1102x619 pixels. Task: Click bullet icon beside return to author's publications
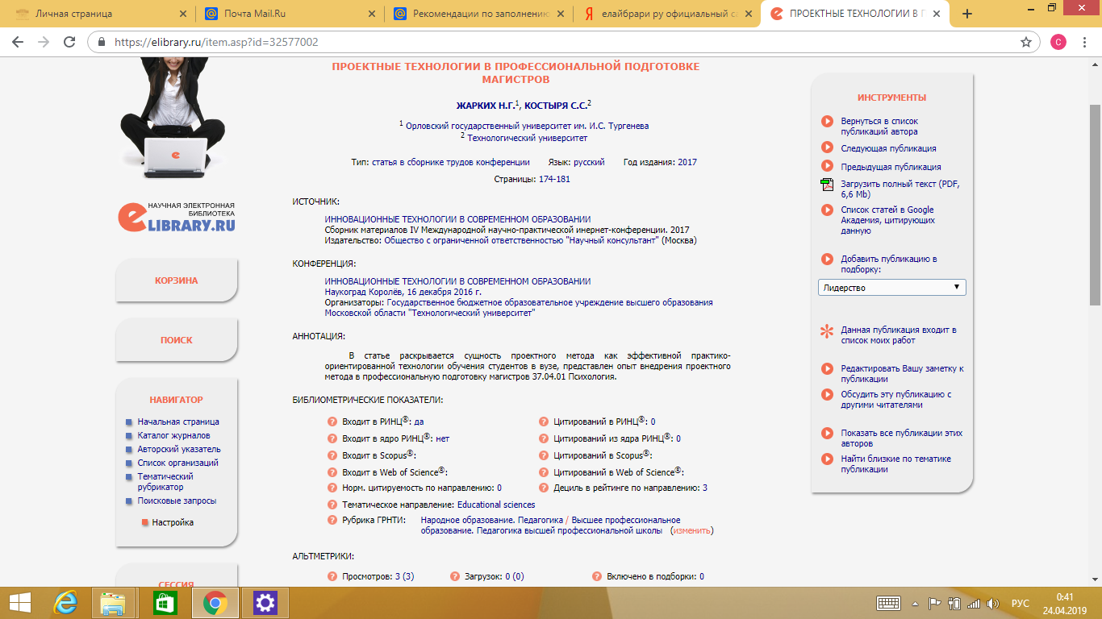[x=827, y=121]
